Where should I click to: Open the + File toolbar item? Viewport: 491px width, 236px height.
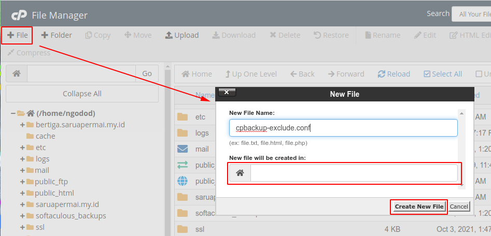pyautogui.click(x=17, y=35)
